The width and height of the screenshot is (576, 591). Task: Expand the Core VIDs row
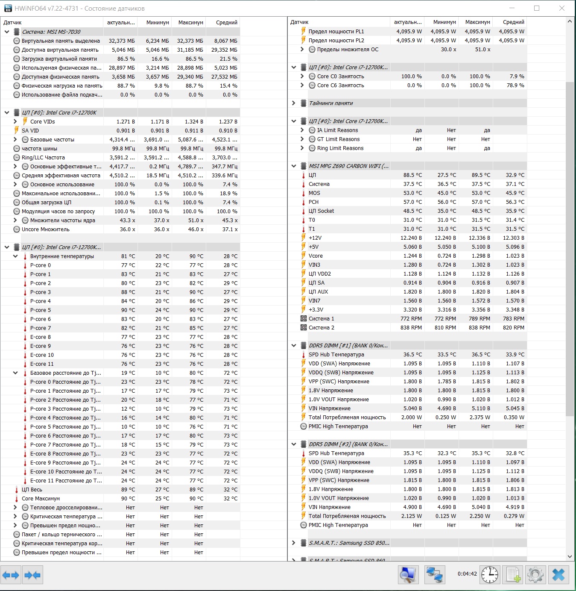[15, 121]
